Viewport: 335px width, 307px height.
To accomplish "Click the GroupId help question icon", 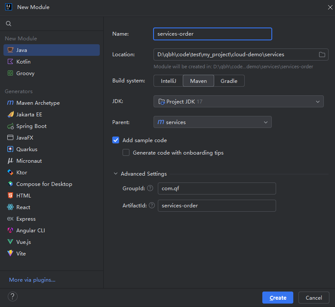I will tap(150, 188).
